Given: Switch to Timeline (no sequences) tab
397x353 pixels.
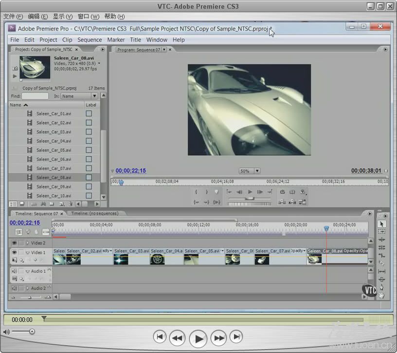Looking at the screenshot, I should [x=95, y=213].
